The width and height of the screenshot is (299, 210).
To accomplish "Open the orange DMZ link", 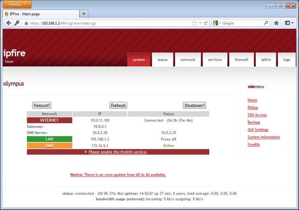I will (x=49, y=145).
